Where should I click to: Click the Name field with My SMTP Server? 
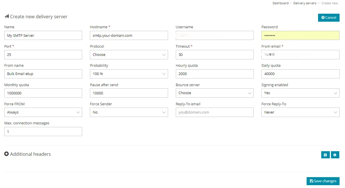pyautogui.click(x=43, y=36)
